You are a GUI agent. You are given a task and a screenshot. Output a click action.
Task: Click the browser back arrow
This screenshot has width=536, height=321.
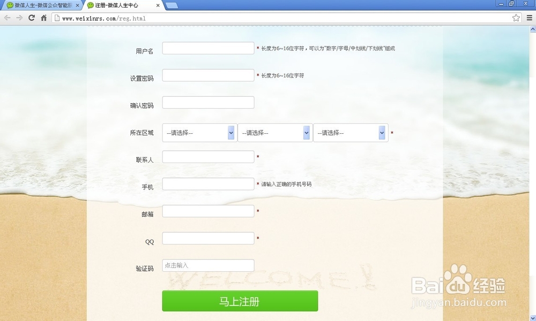click(x=7, y=17)
